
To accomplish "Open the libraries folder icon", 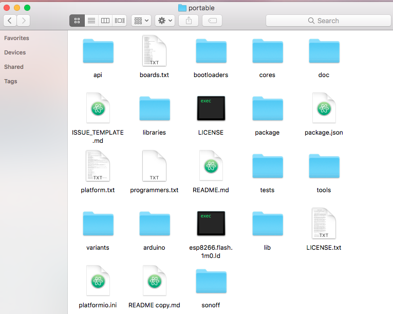I will [x=155, y=108].
